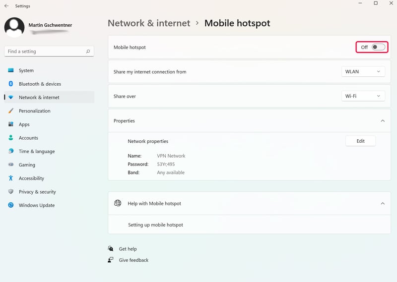Click Edit button for network properties
Screen dimensions: 397x282
coord(361,141)
